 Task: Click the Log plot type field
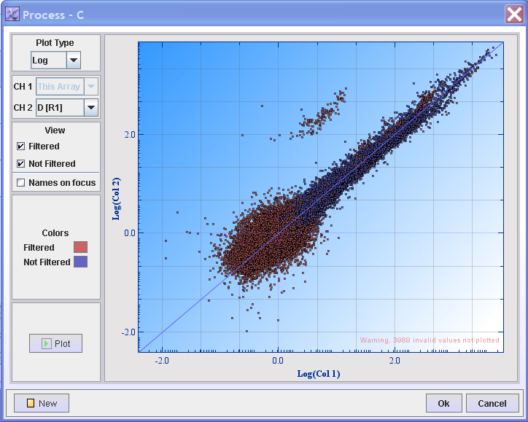click(x=49, y=60)
